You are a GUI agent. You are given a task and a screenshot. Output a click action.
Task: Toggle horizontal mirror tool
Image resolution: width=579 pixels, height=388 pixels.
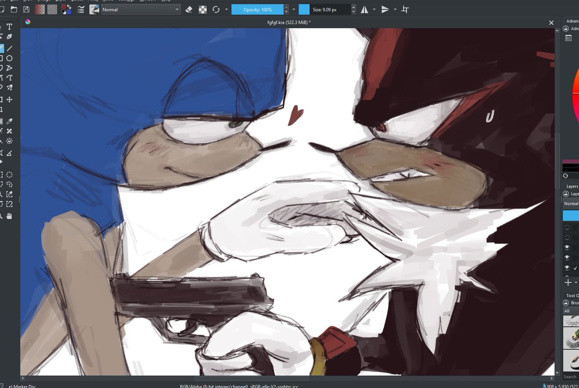(364, 9)
